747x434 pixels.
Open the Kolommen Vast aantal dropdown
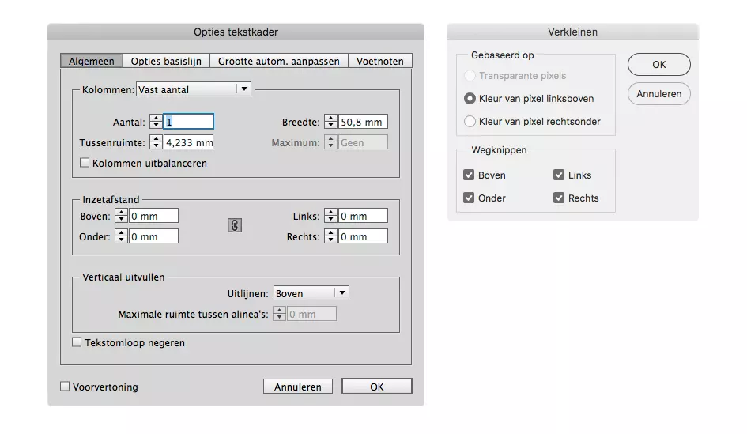coord(194,89)
